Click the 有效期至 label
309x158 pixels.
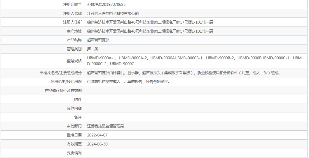click(74, 144)
